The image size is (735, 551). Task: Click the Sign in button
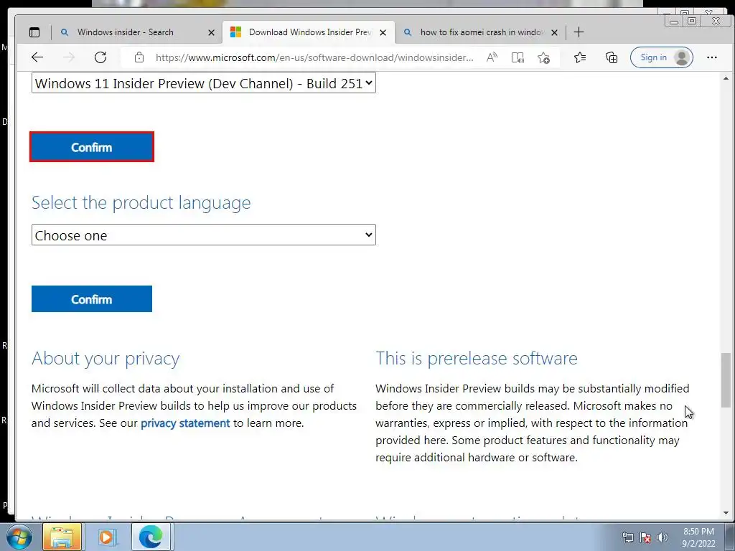pos(661,57)
